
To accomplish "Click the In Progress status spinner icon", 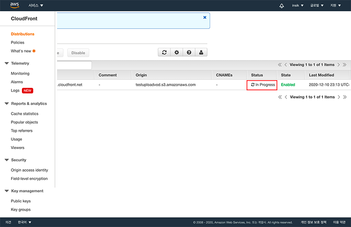I will 253,85.
